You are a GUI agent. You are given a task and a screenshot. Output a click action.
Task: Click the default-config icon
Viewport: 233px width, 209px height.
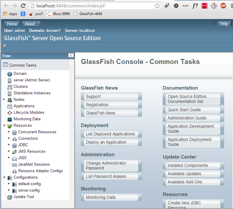click(x=14, y=184)
